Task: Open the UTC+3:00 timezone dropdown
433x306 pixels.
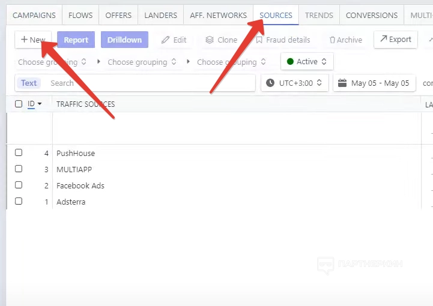Action: point(295,83)
